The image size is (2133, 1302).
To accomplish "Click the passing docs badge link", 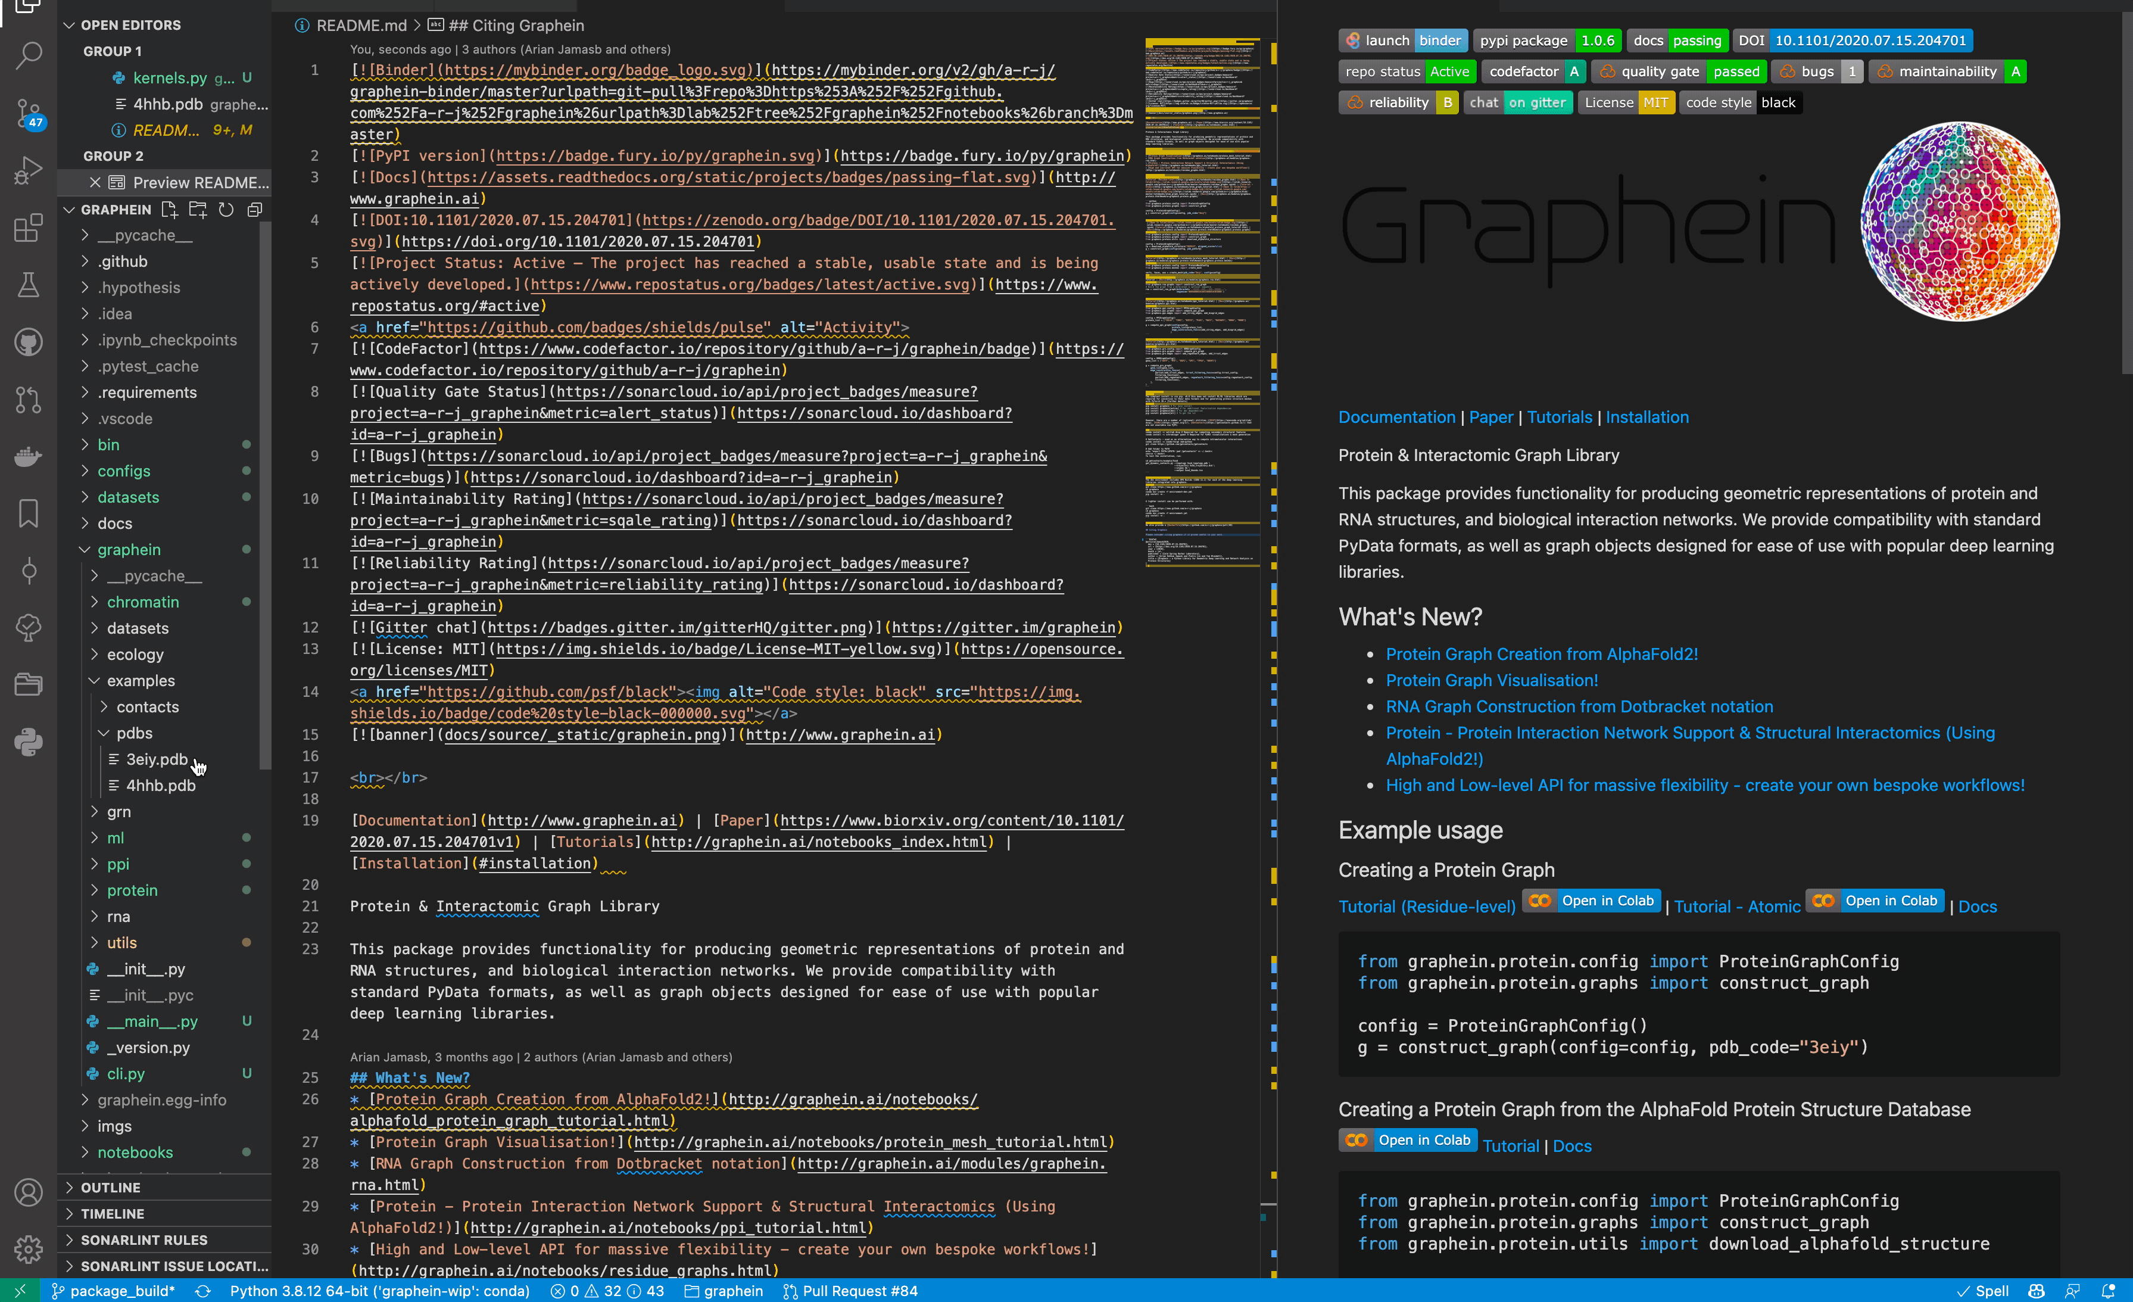I will point(1676,41).
